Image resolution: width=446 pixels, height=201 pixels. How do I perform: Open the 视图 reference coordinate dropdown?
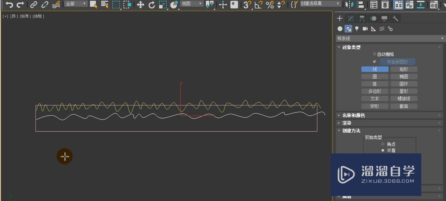coord(192,4)
